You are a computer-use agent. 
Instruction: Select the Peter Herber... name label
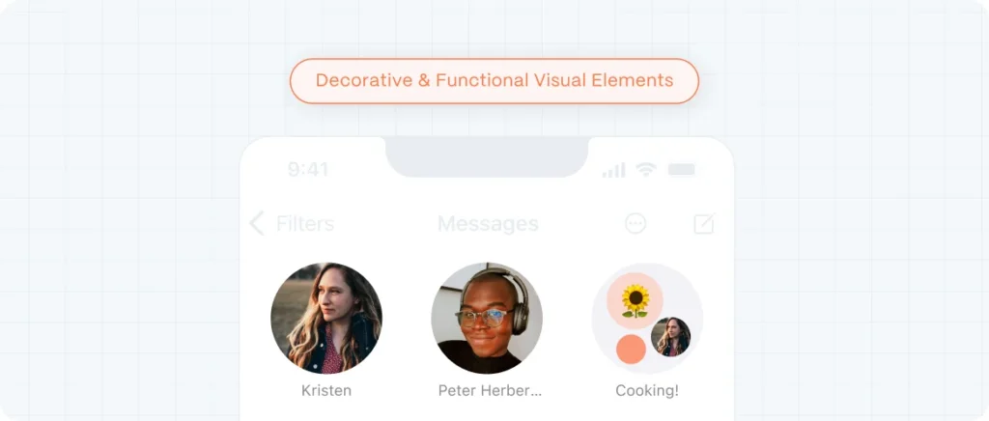tap(490, 391)
